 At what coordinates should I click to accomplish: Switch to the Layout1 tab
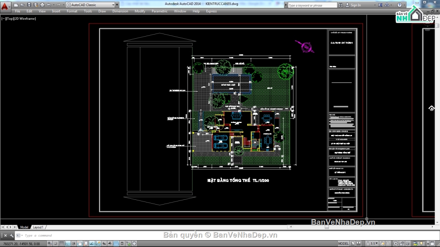coord(38,227)
